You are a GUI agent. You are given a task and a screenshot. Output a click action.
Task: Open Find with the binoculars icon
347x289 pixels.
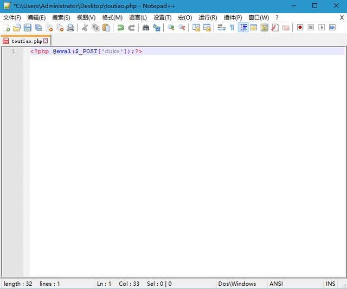click(146, 28)
